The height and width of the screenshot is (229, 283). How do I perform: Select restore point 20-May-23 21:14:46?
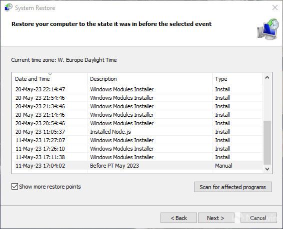pyautogui.click(x=137, y=115)
